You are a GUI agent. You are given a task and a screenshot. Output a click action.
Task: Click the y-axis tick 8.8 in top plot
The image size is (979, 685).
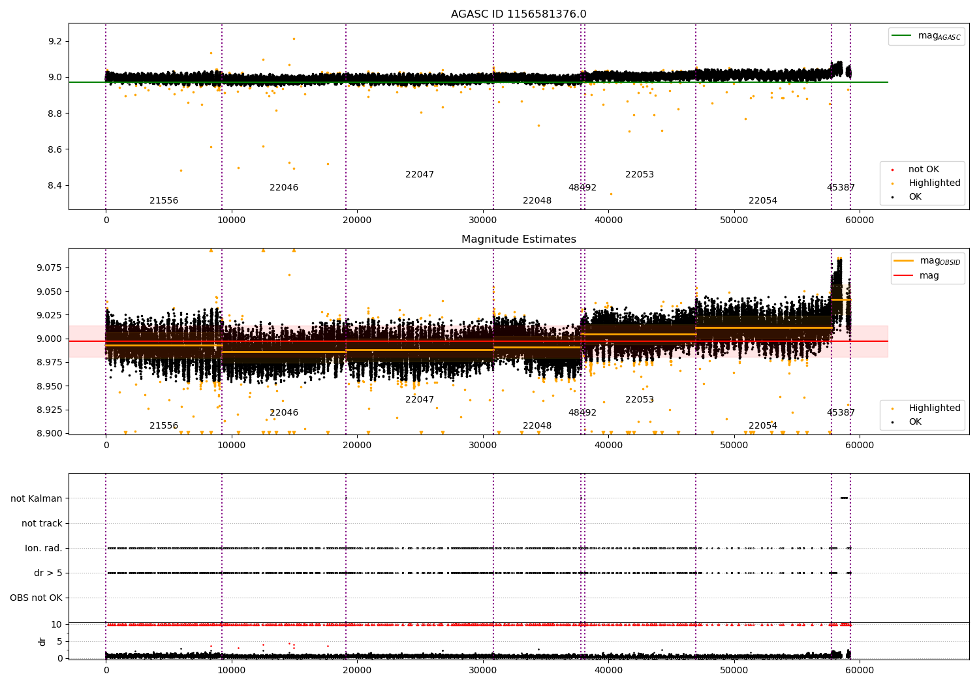[55, 114]
